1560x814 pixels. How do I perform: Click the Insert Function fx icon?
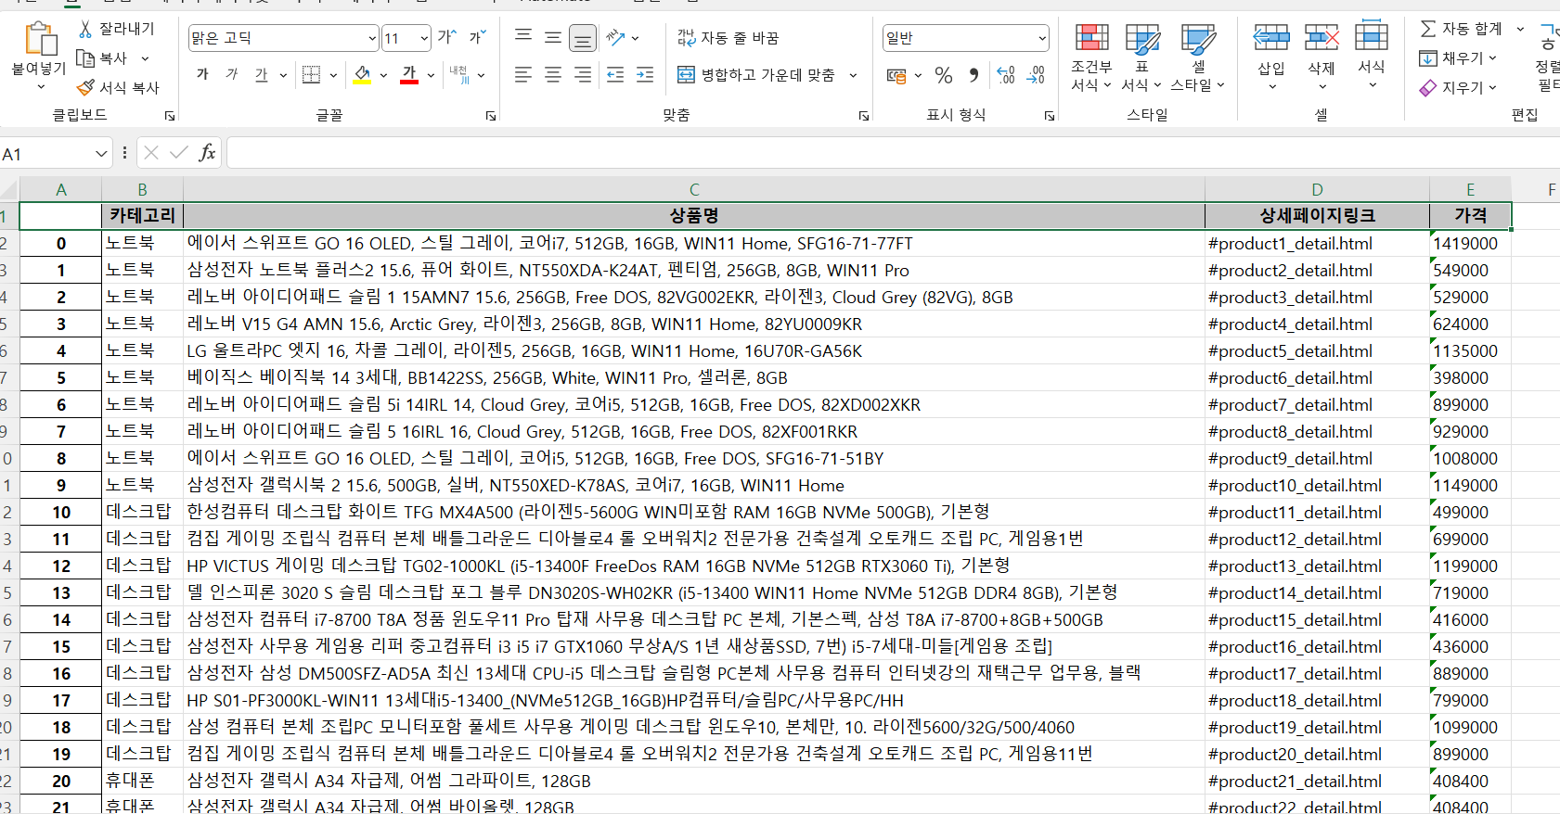click(207, 153)
